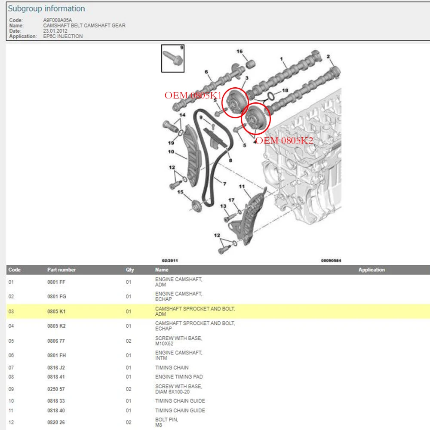The width and height of the screenshot is (430, 430).
Task: Click callout number 16 in the diagram
Action: pyautogui.click(x=240, y=52)
